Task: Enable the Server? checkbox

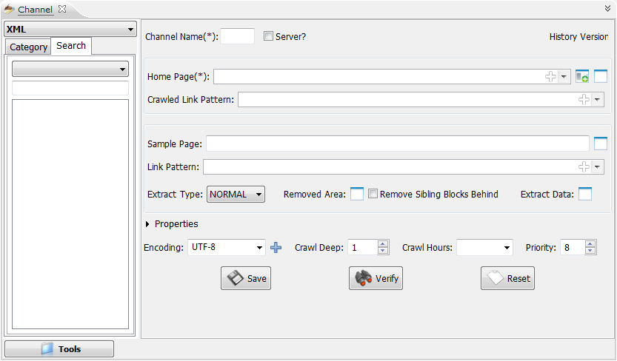Action: pos(269,36)
